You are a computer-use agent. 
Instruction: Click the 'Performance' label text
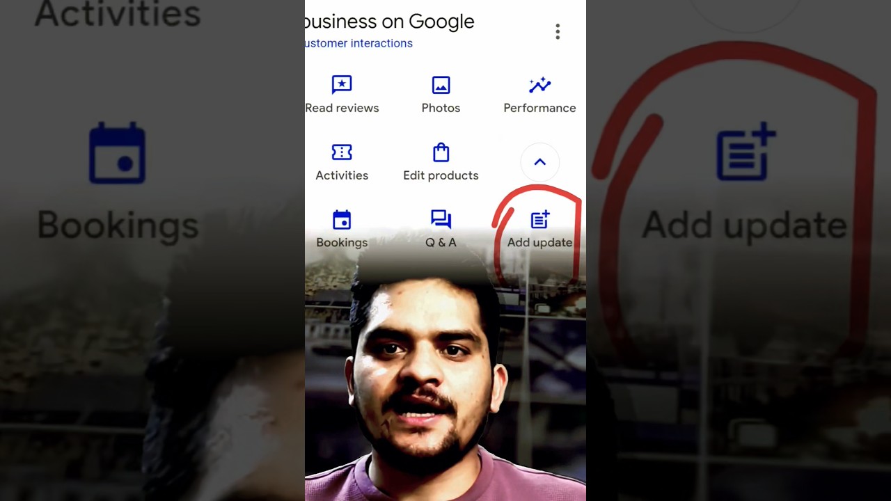539,108
